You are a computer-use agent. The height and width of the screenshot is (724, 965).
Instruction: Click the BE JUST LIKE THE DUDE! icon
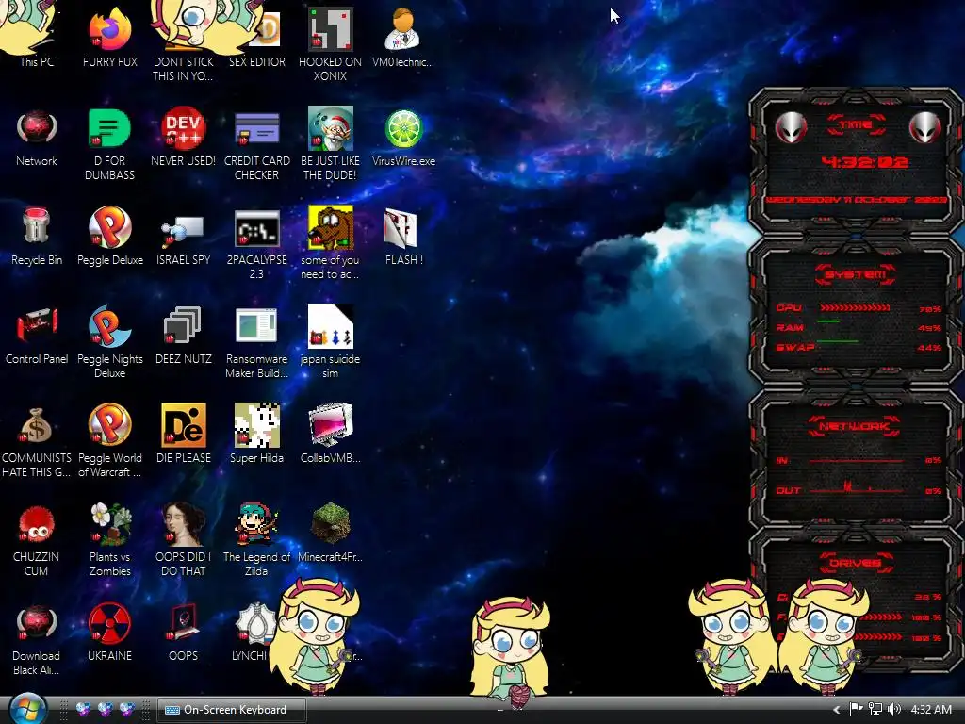pyautogui.click(x=331, y=143)
